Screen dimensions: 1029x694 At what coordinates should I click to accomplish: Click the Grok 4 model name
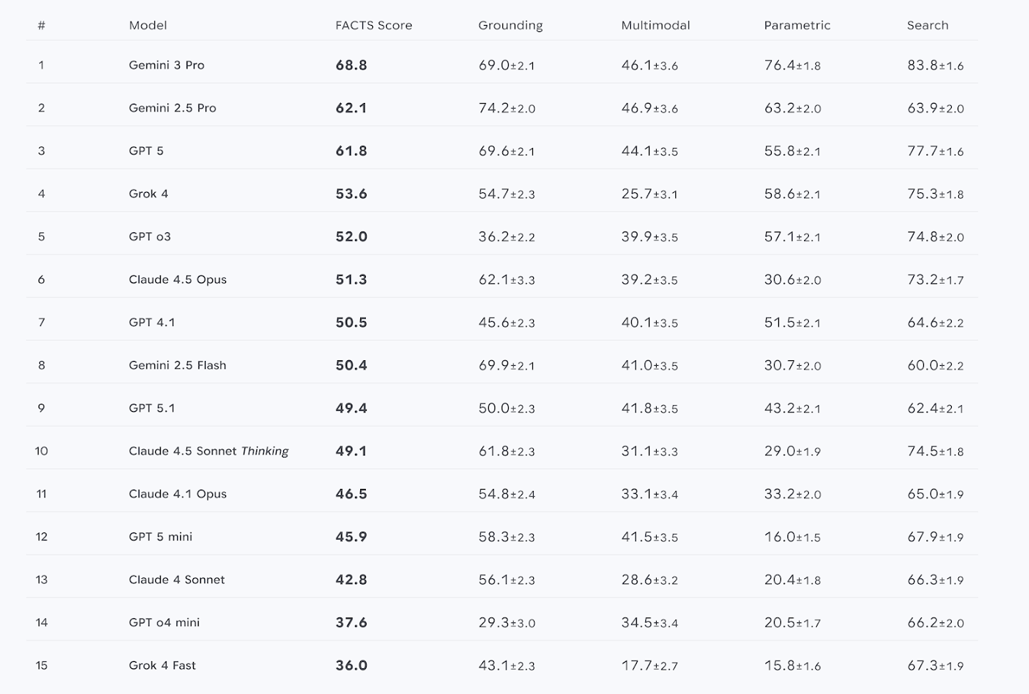point(149,194)
